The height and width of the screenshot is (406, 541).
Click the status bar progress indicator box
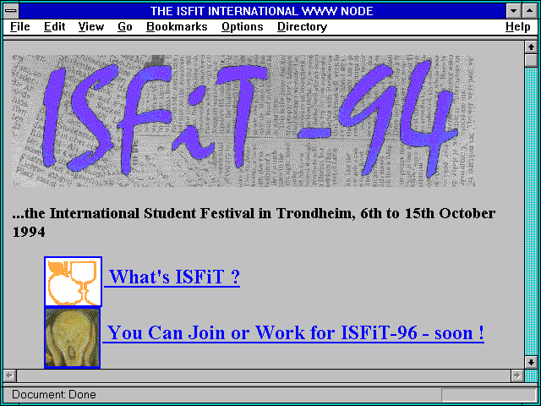pyautogui.click(x=489, y=395)
